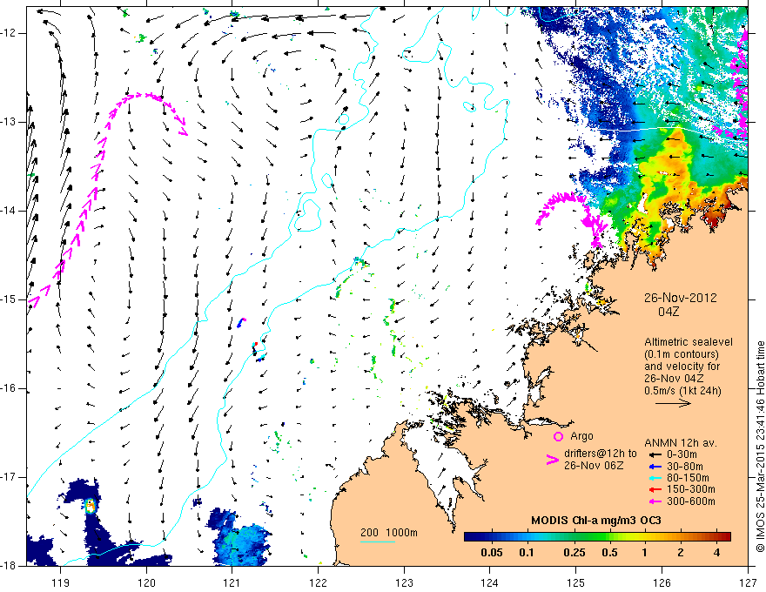Click the 0.5m/s velocity scale arrow
The image size is (766, 592).
point(673,403)
